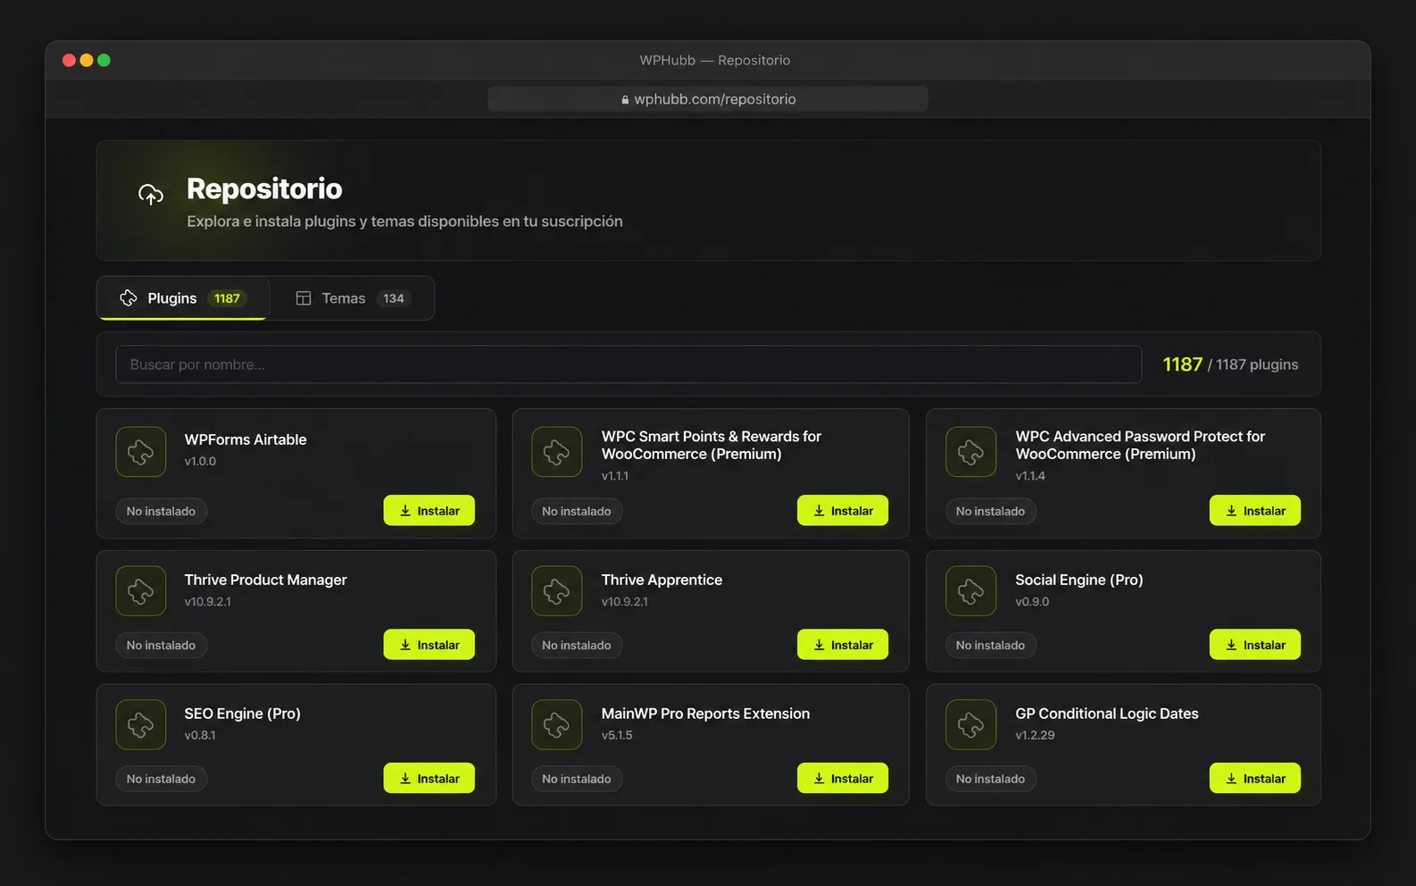
Task: Install WPForms Airtable
Action: [x=429, y=511]
